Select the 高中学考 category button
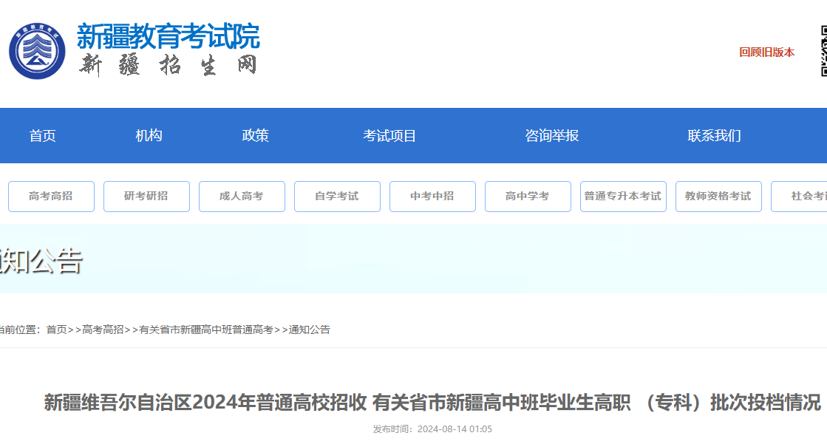 [x=528, y=197]
